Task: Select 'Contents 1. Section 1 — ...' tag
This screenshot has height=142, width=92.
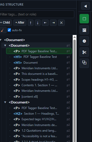Action: pyautogui.click(x=39, y=85)
